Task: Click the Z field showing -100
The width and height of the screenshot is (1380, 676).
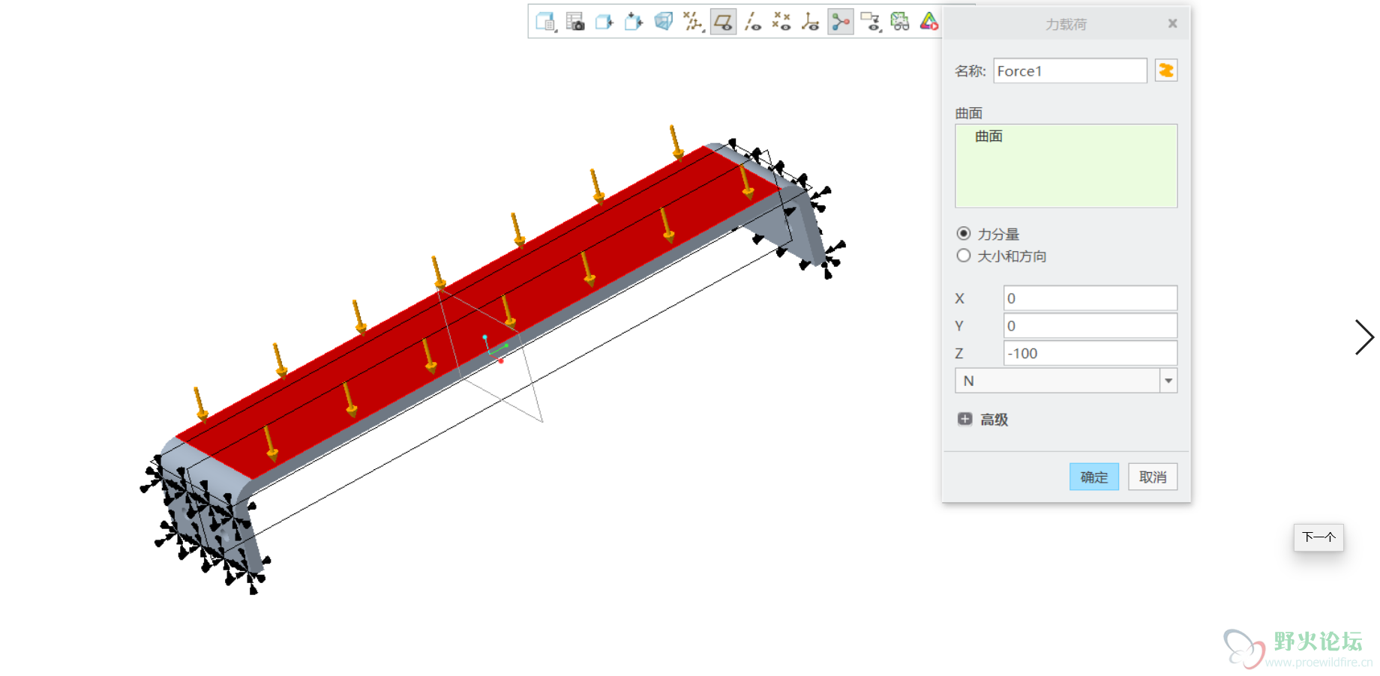Action: pos(1090,353)
